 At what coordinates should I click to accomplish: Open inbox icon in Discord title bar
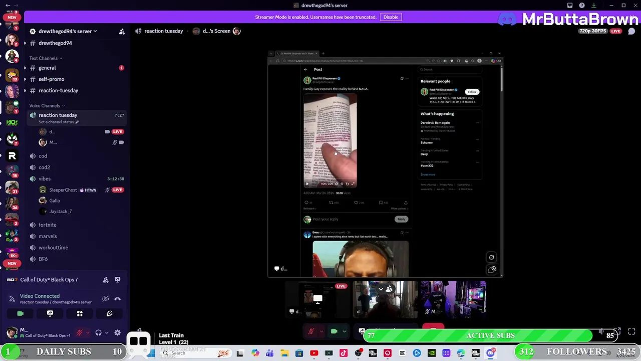[570, 6]
